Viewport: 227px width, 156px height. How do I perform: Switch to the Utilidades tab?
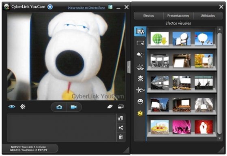pyautogui.click(x=208, y=16)
